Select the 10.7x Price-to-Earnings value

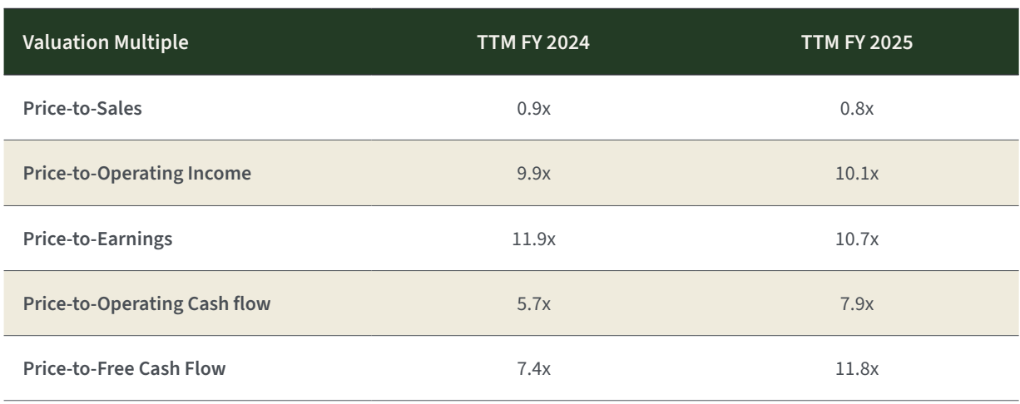[x=856, y=239]
